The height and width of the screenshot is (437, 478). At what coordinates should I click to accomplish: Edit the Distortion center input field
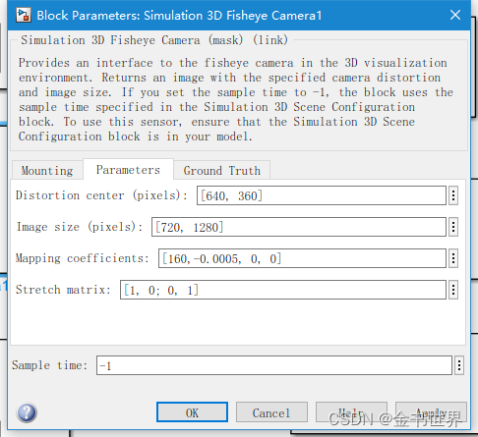322,195
